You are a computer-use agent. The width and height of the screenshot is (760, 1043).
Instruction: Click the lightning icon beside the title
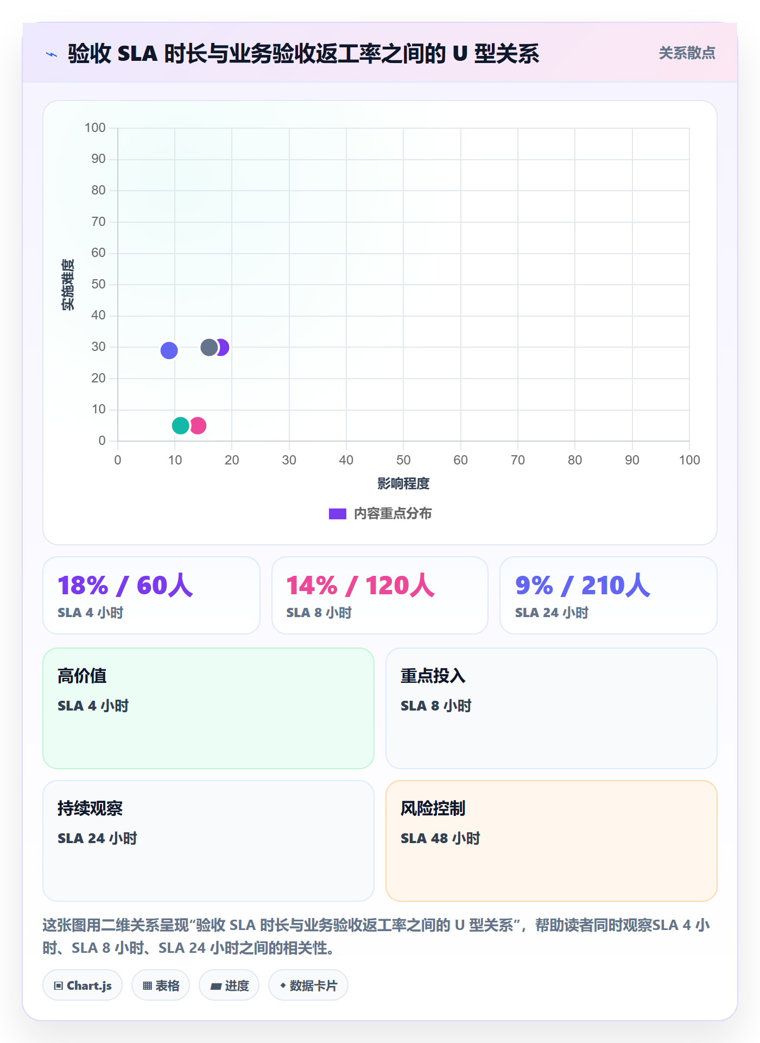pos(52,54)
